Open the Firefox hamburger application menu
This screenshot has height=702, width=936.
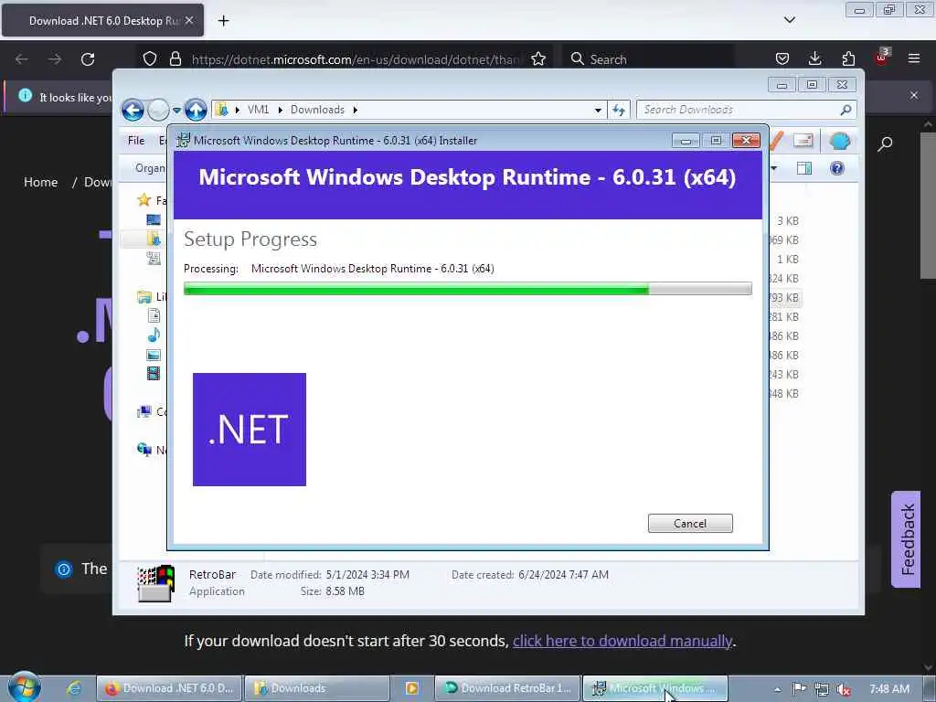pos(914,59)
